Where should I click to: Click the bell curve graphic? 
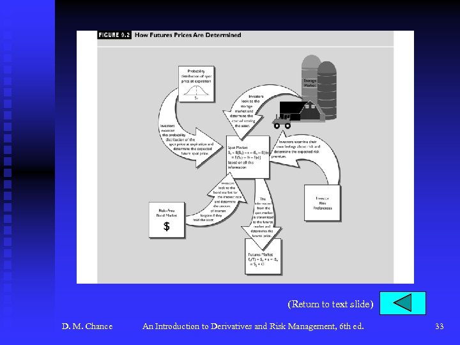tap(196, 91)
